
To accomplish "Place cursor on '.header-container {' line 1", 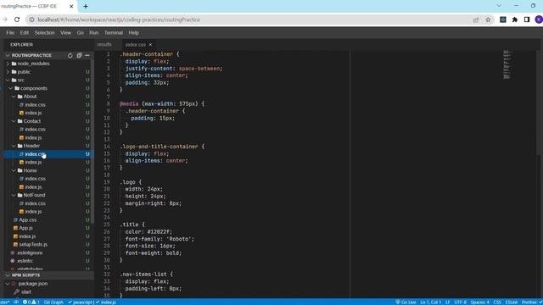I will tap(149, 54).
